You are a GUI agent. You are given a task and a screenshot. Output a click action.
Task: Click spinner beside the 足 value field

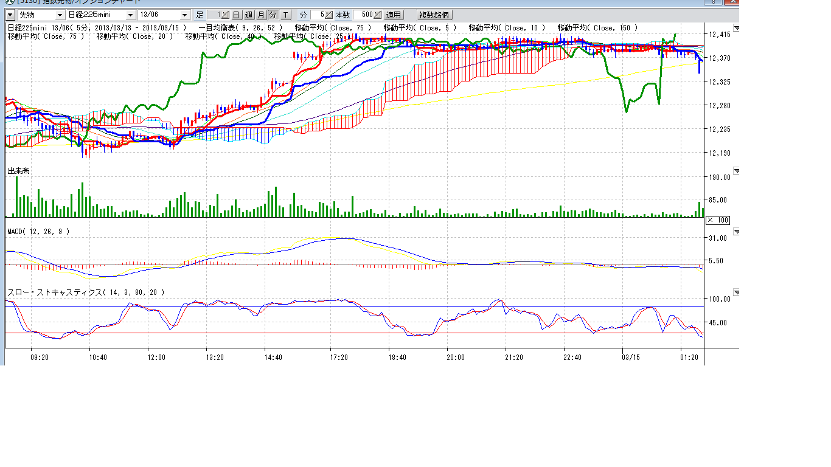[225, 15]
